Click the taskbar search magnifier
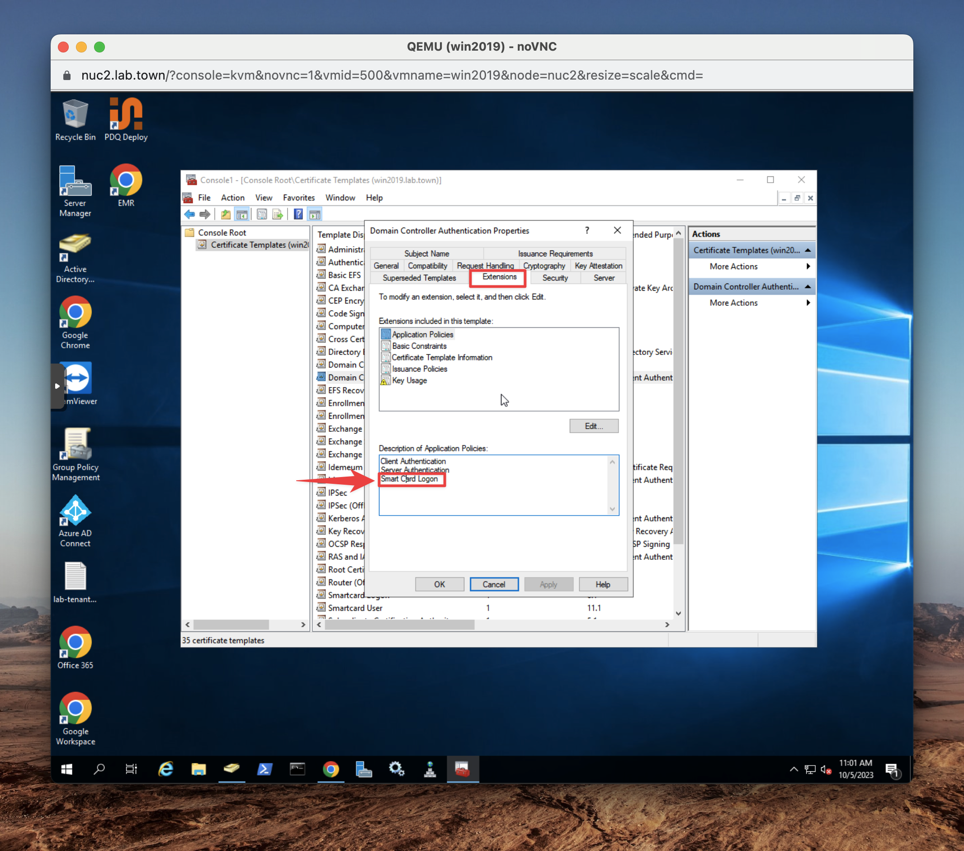The width and height of the screenshot is (964, 851). click(99, 770)
